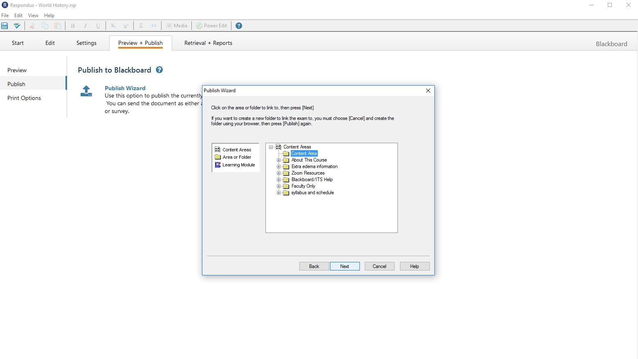Expand the About This Course folder
The image size is (638, 359).
point(279,160)
